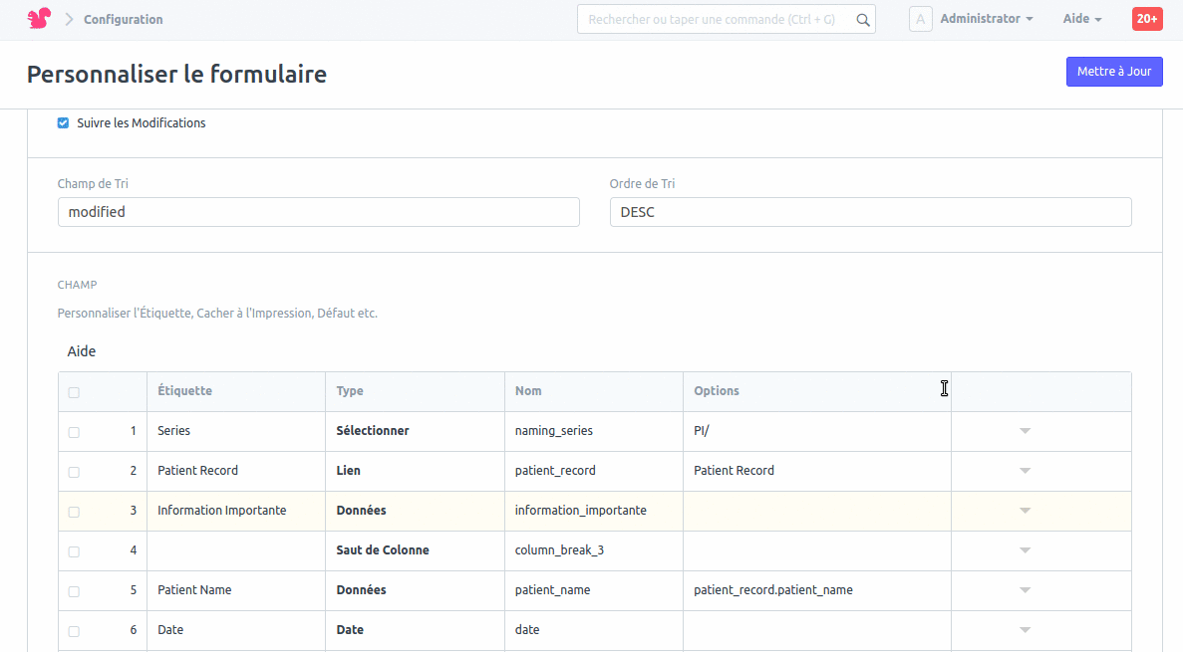1183x652 pixels.
Task: Click the Mettre à Jour button
Action: point(1113,72)
